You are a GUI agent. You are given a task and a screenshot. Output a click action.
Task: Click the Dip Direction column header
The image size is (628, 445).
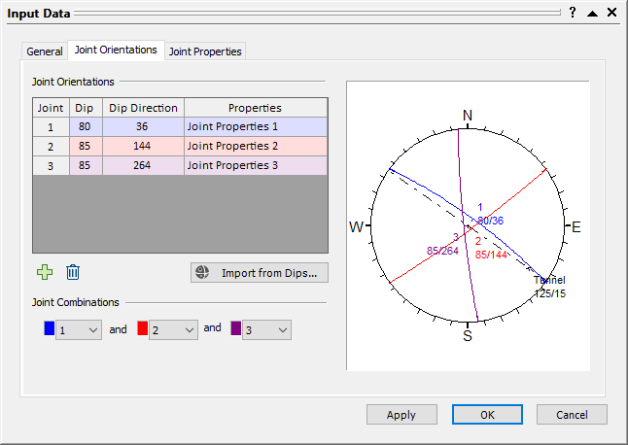[x=143, y=108]
